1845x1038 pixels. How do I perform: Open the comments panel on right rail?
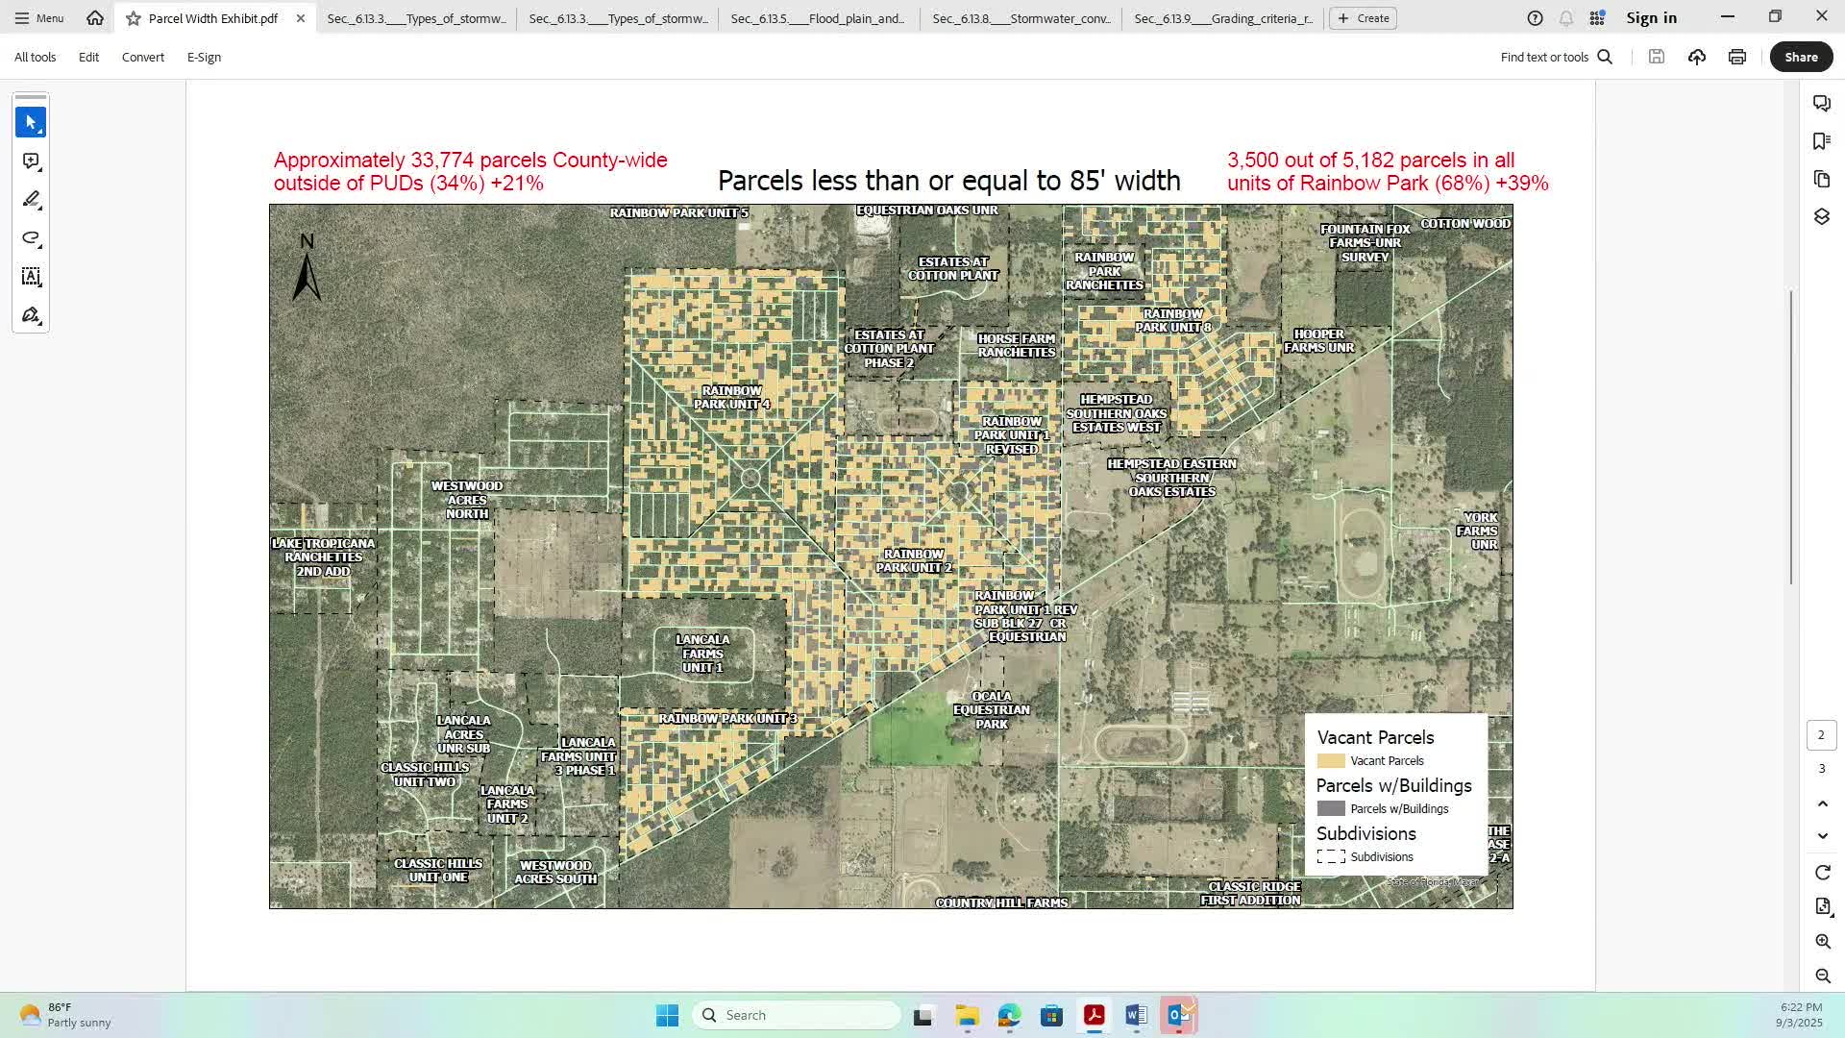(1822, 103)
